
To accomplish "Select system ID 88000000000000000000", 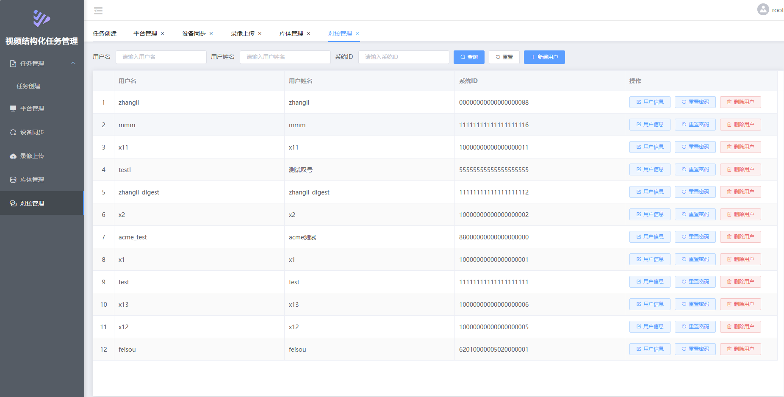I will (494, 237).
